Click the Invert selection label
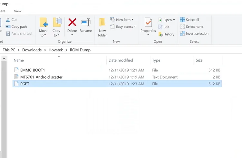 197,33
